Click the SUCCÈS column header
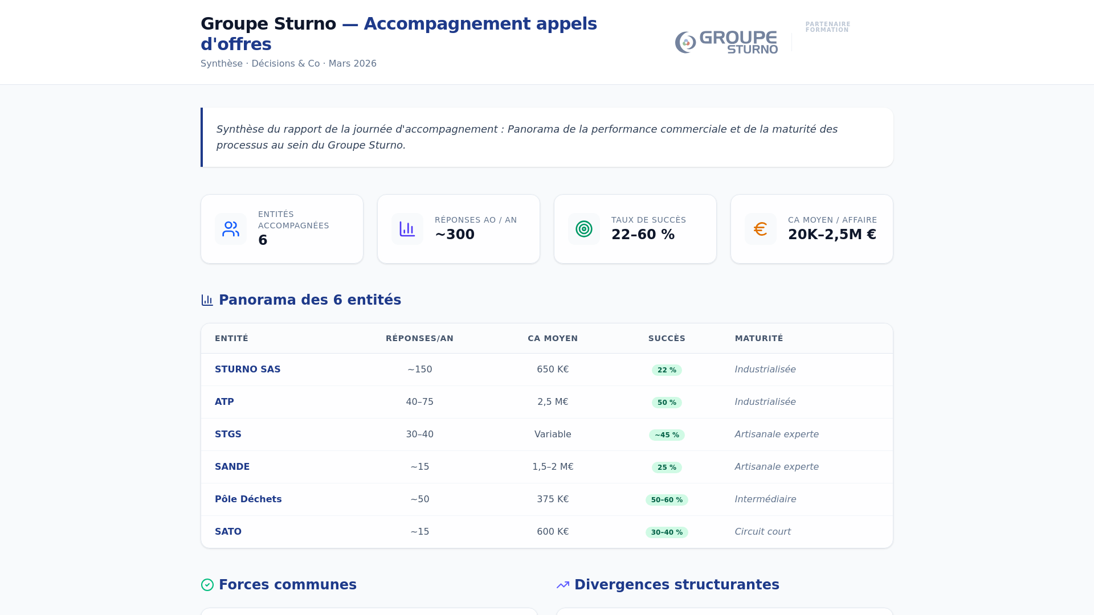This screenshot has width=1094, height=615. click(x=667, y=338)
